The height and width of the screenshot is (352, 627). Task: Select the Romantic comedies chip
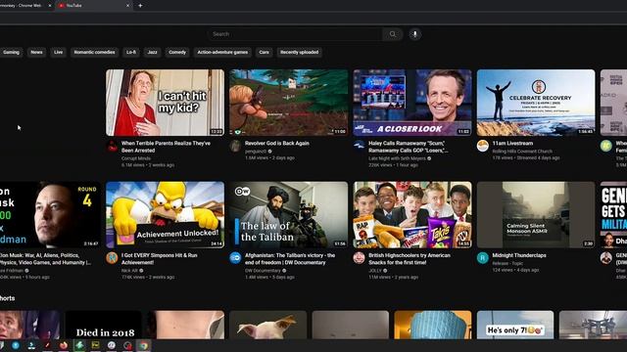point(94,52)
